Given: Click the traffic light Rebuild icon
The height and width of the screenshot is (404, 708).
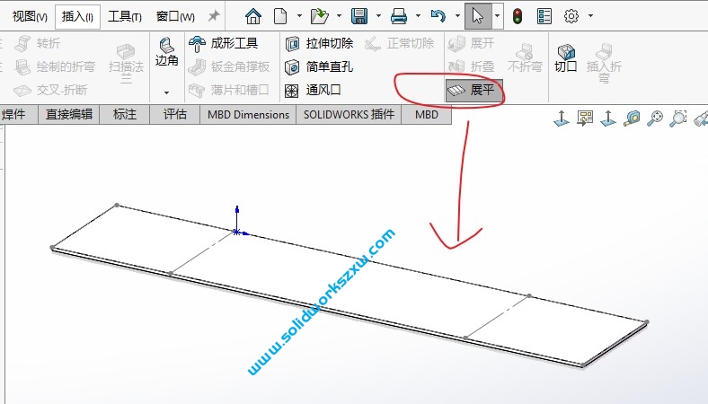Looking at the screenshot, I should tap(518, 16).
